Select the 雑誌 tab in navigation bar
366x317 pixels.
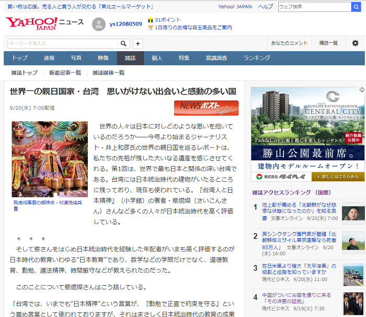pos(130,58)
